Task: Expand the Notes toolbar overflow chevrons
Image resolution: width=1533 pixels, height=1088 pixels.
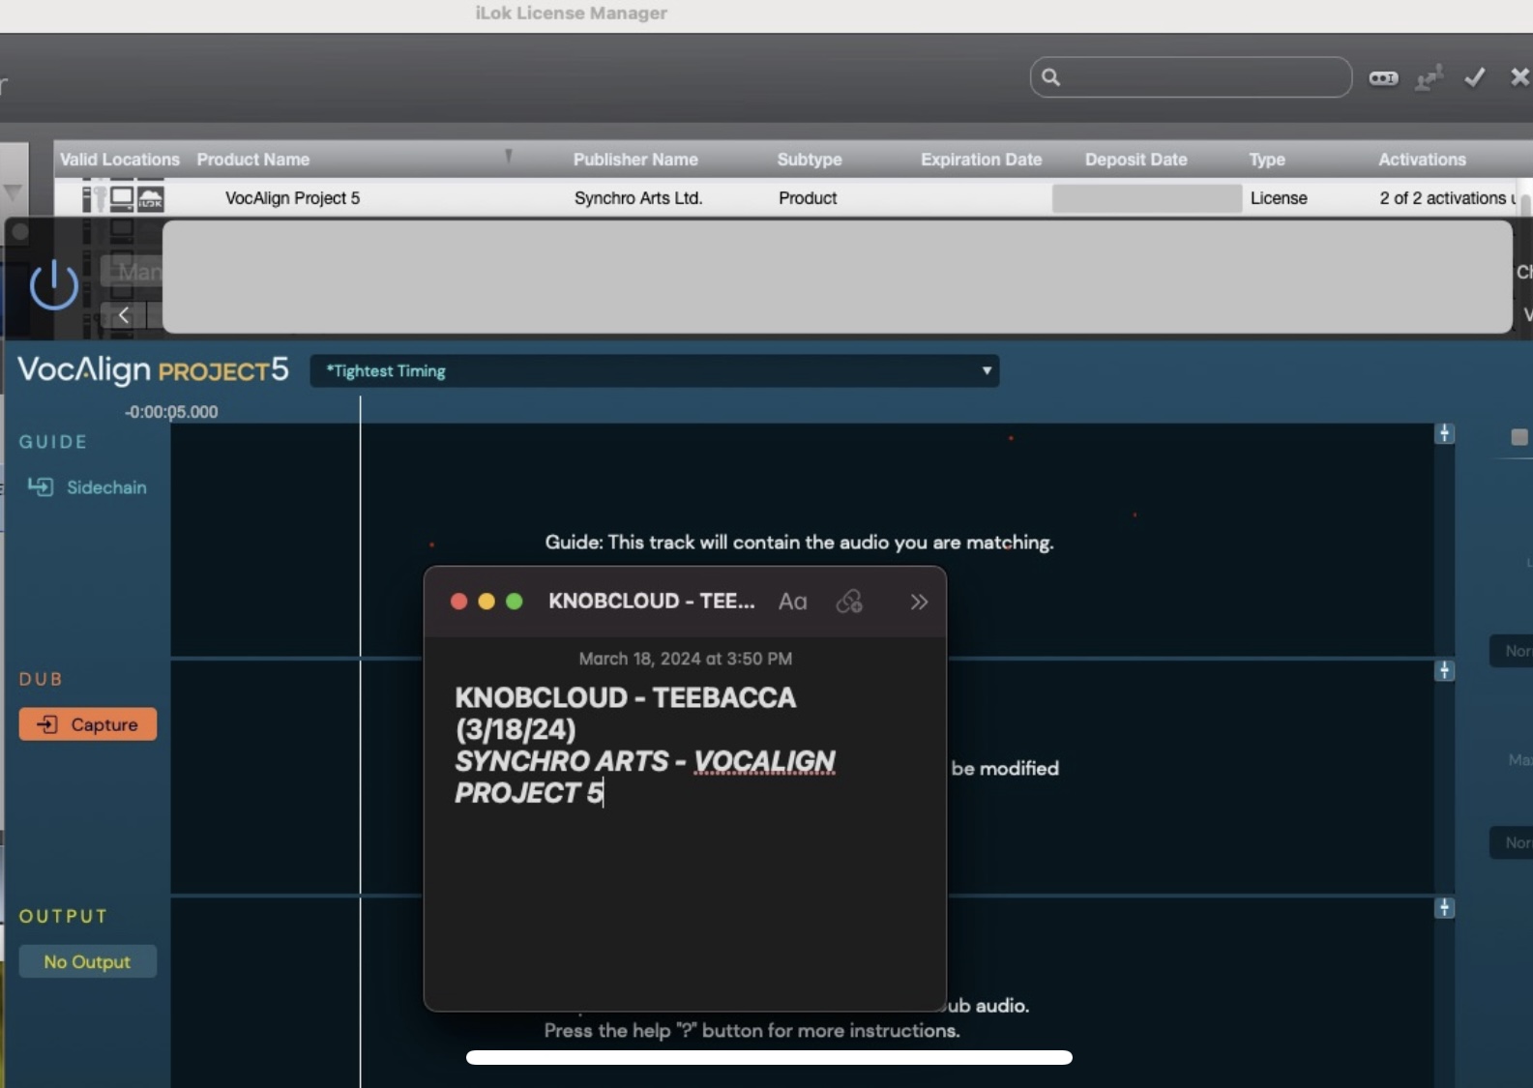Action: [919, 602]
